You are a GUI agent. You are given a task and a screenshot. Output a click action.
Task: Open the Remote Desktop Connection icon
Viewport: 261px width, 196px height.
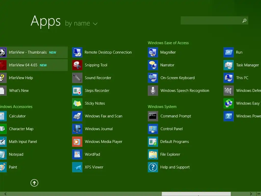tap(77, 52)
